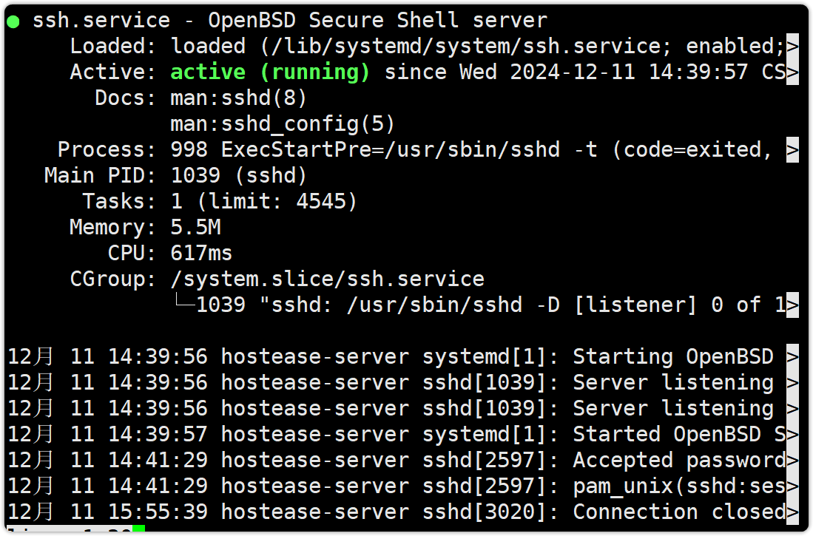Click the truncation marker on the Process line

792,149
